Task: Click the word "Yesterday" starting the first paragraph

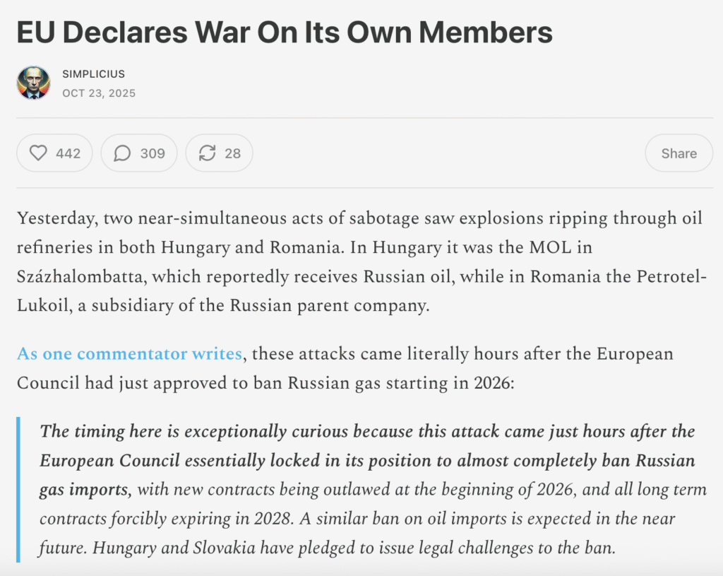Action: [x=56, y=218]
